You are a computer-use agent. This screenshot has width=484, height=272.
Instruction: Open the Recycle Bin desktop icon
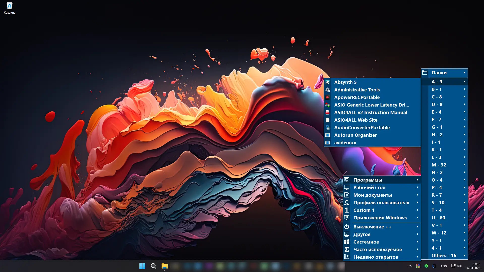(9, 8)
